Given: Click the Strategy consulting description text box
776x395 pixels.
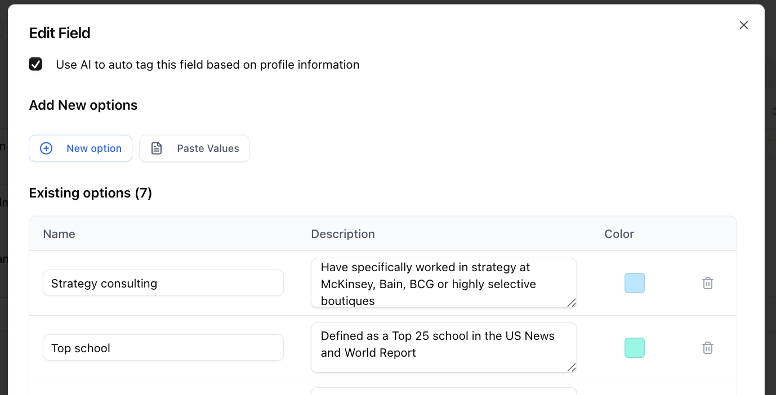Looking at the screenshot, I should coord(444,283).
